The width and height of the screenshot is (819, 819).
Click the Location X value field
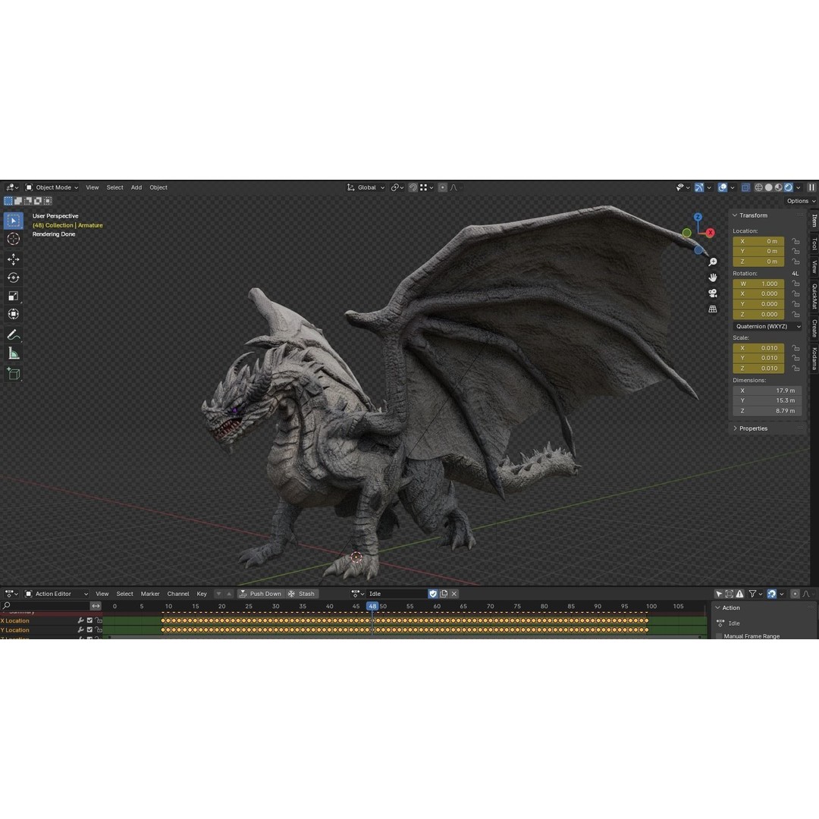click(x=758, y=241)
